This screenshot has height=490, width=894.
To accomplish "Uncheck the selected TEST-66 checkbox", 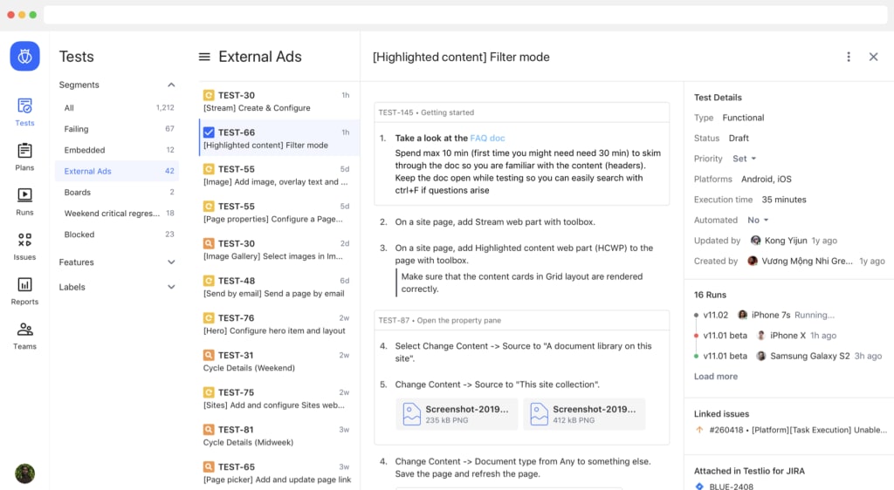I will coord(209,133).
